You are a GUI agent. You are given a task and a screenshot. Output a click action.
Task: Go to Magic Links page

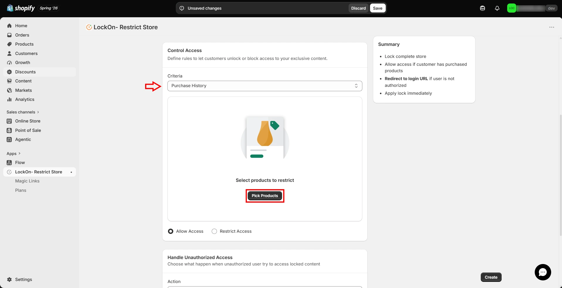tap(27, 181)
